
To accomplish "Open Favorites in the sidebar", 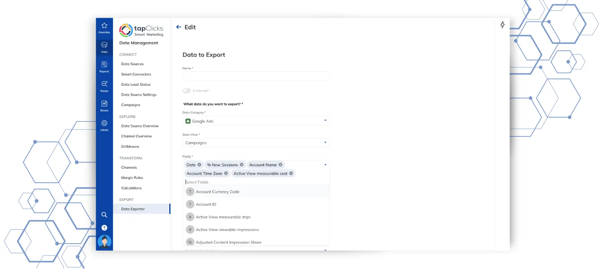I will (x=104, y=28).
